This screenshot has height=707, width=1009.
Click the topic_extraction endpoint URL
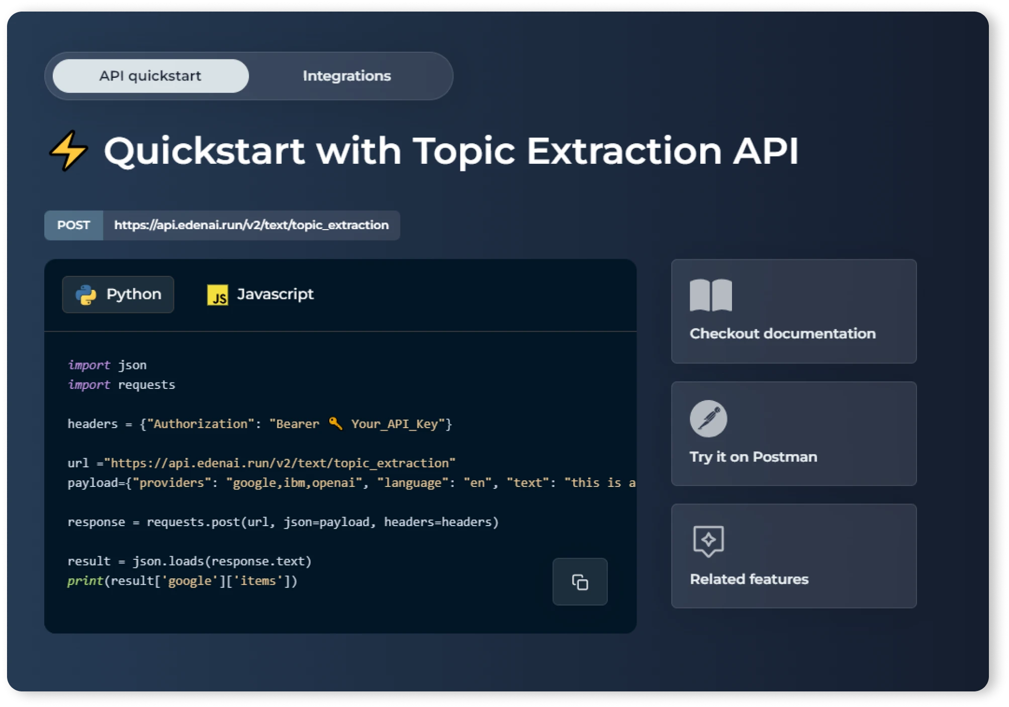[251, 225]
